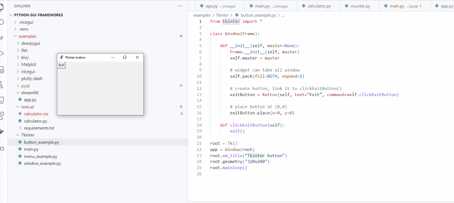Minimize the Tkinter button window
The image size is (454, 203).
click(113, 57)
